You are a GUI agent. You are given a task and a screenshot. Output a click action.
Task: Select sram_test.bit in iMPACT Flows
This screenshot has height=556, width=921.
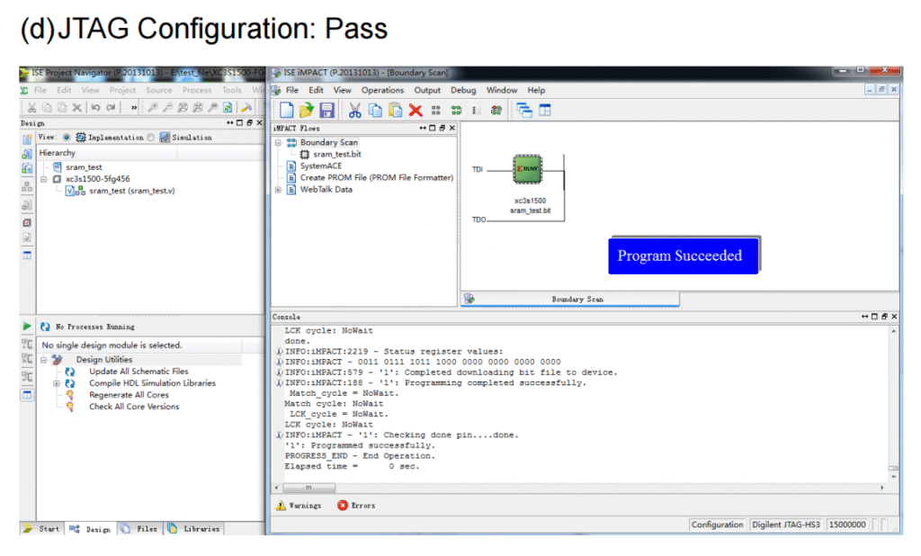[x=337, y=155]
